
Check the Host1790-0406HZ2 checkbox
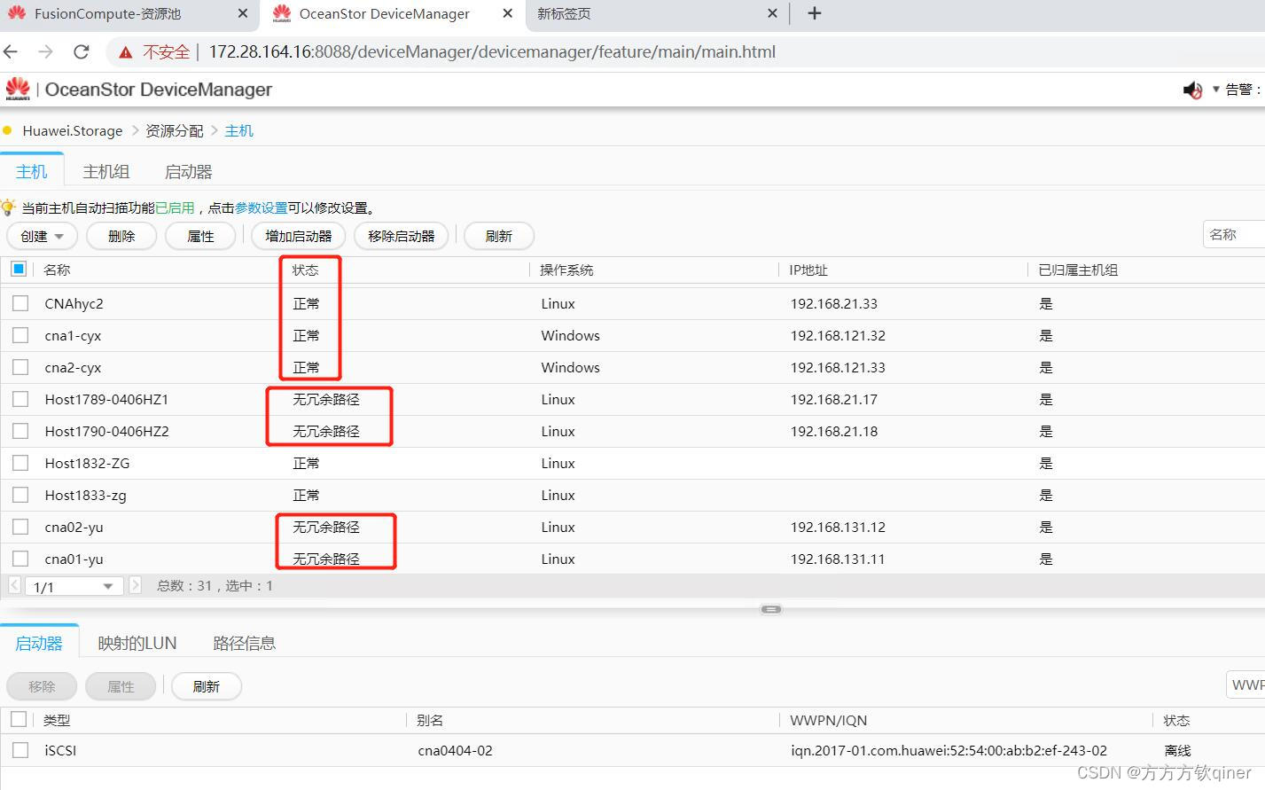click(20, 431)
